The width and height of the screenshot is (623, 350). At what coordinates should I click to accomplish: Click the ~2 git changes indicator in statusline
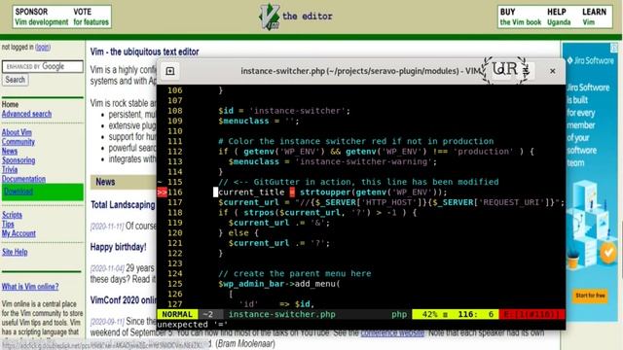coord(207,314)
